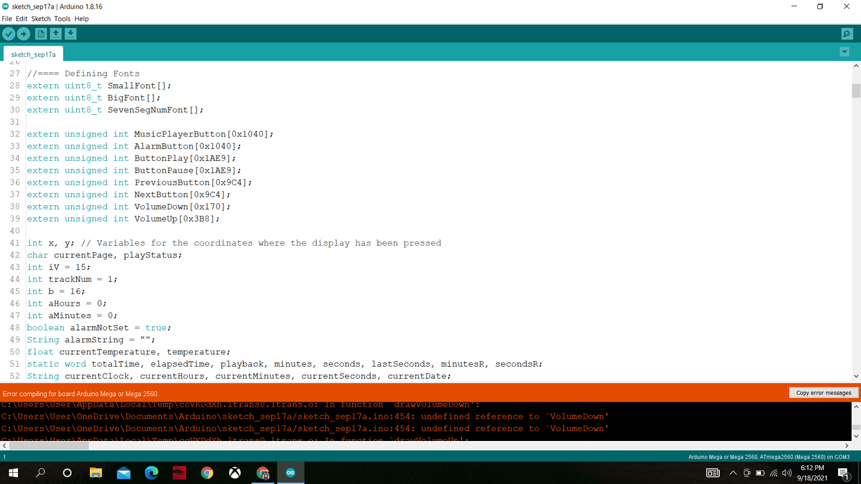861x484 pixels.
Task: Open the File menu dropdown
Action: [7, 19]
